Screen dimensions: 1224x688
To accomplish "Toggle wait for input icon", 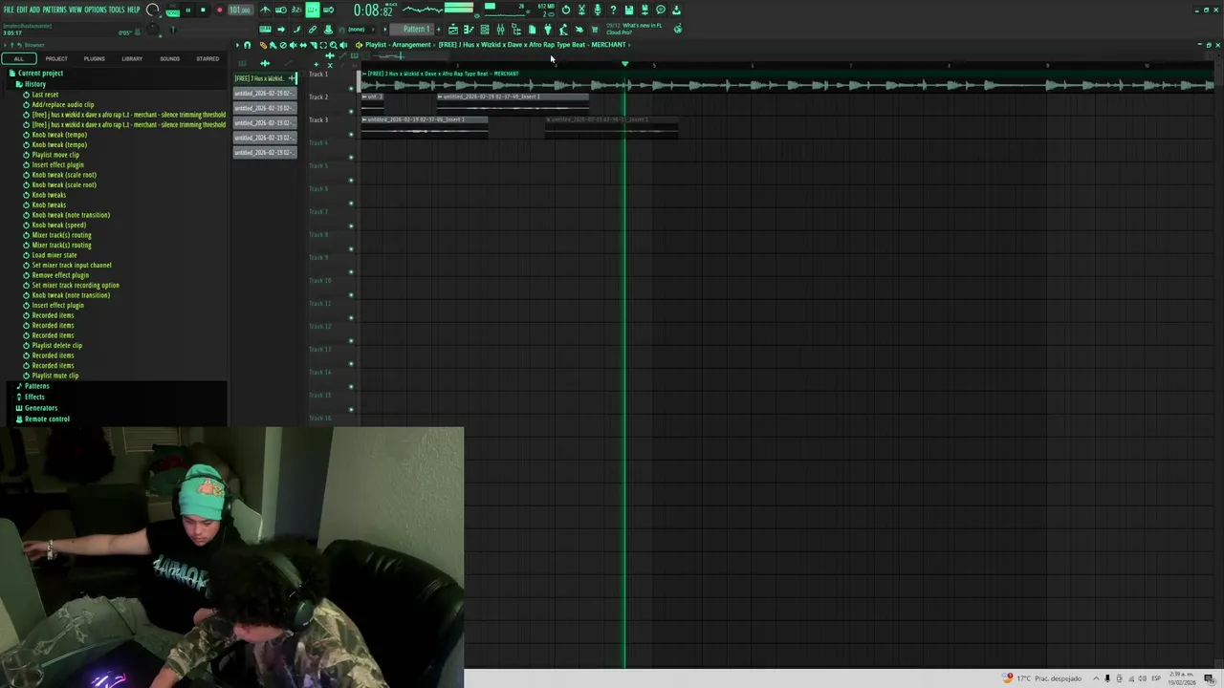I will coord(281,11).
